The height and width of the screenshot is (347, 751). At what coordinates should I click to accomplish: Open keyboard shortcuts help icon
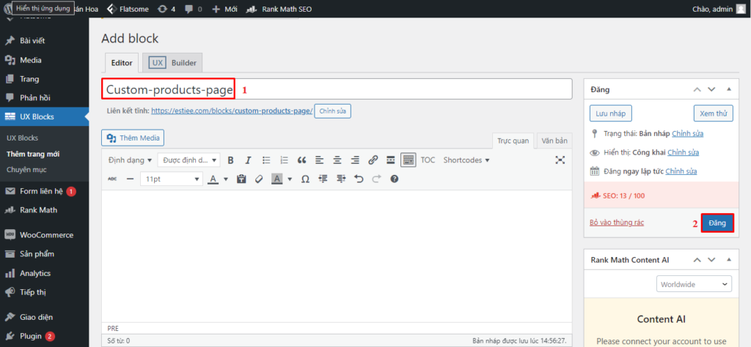(395, 179)
